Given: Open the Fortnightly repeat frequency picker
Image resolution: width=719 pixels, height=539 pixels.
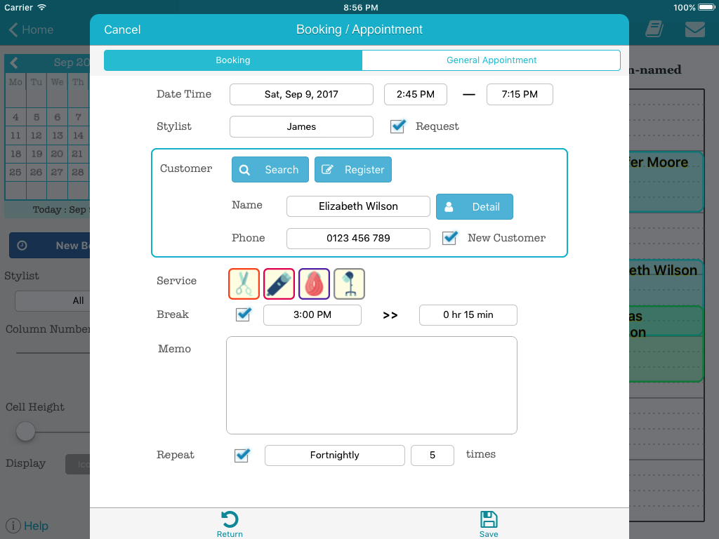Looking at the screenshot, I should point(334,455).
